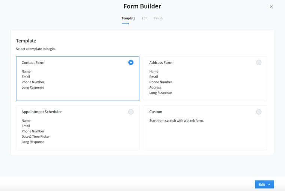This screenshot has height=191, width=285.
Task: Click 'Long Response' in Appointment Scheduler card
Action: 33,142
